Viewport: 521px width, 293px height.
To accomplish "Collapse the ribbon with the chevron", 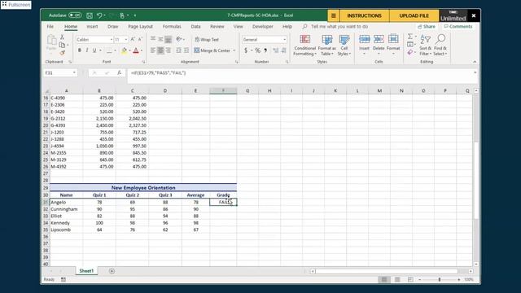I will [475, 62].
